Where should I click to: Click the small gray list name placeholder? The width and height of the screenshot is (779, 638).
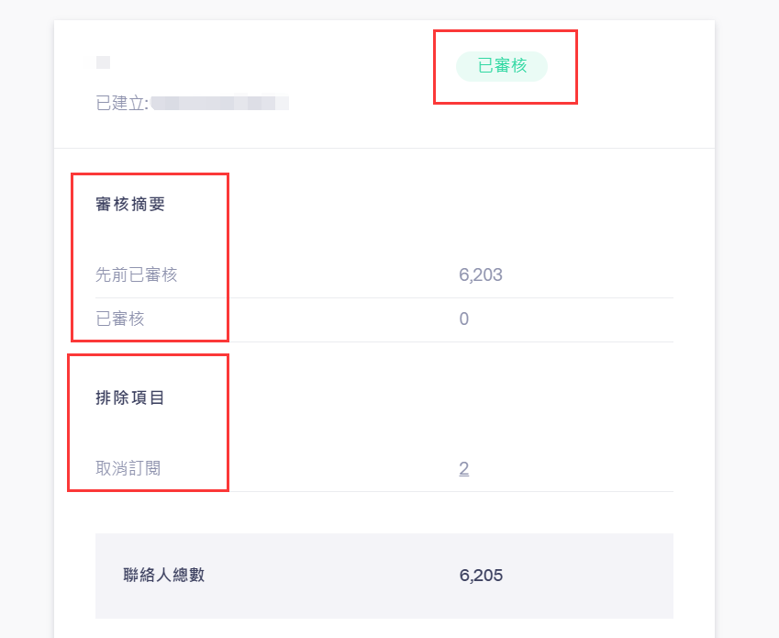[x=103, y=62]
